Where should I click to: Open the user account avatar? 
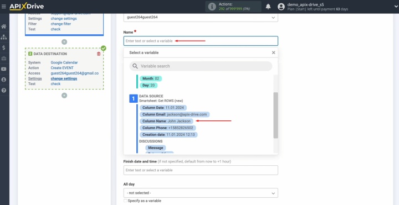pos(281,7)
